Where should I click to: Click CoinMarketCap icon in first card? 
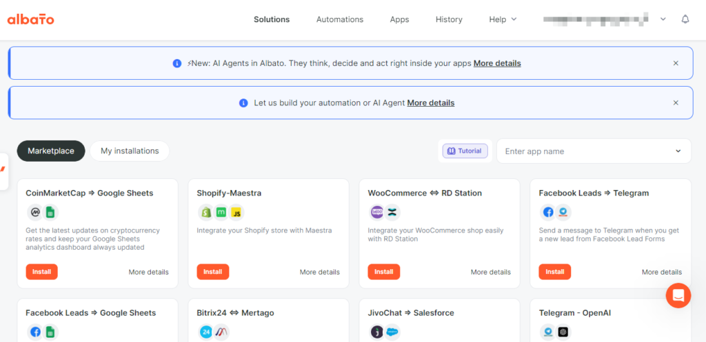pos(34,212)
